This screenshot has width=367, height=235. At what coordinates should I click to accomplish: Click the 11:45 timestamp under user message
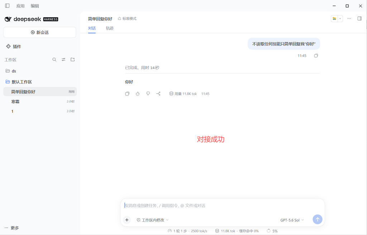[x=302, y=55]
